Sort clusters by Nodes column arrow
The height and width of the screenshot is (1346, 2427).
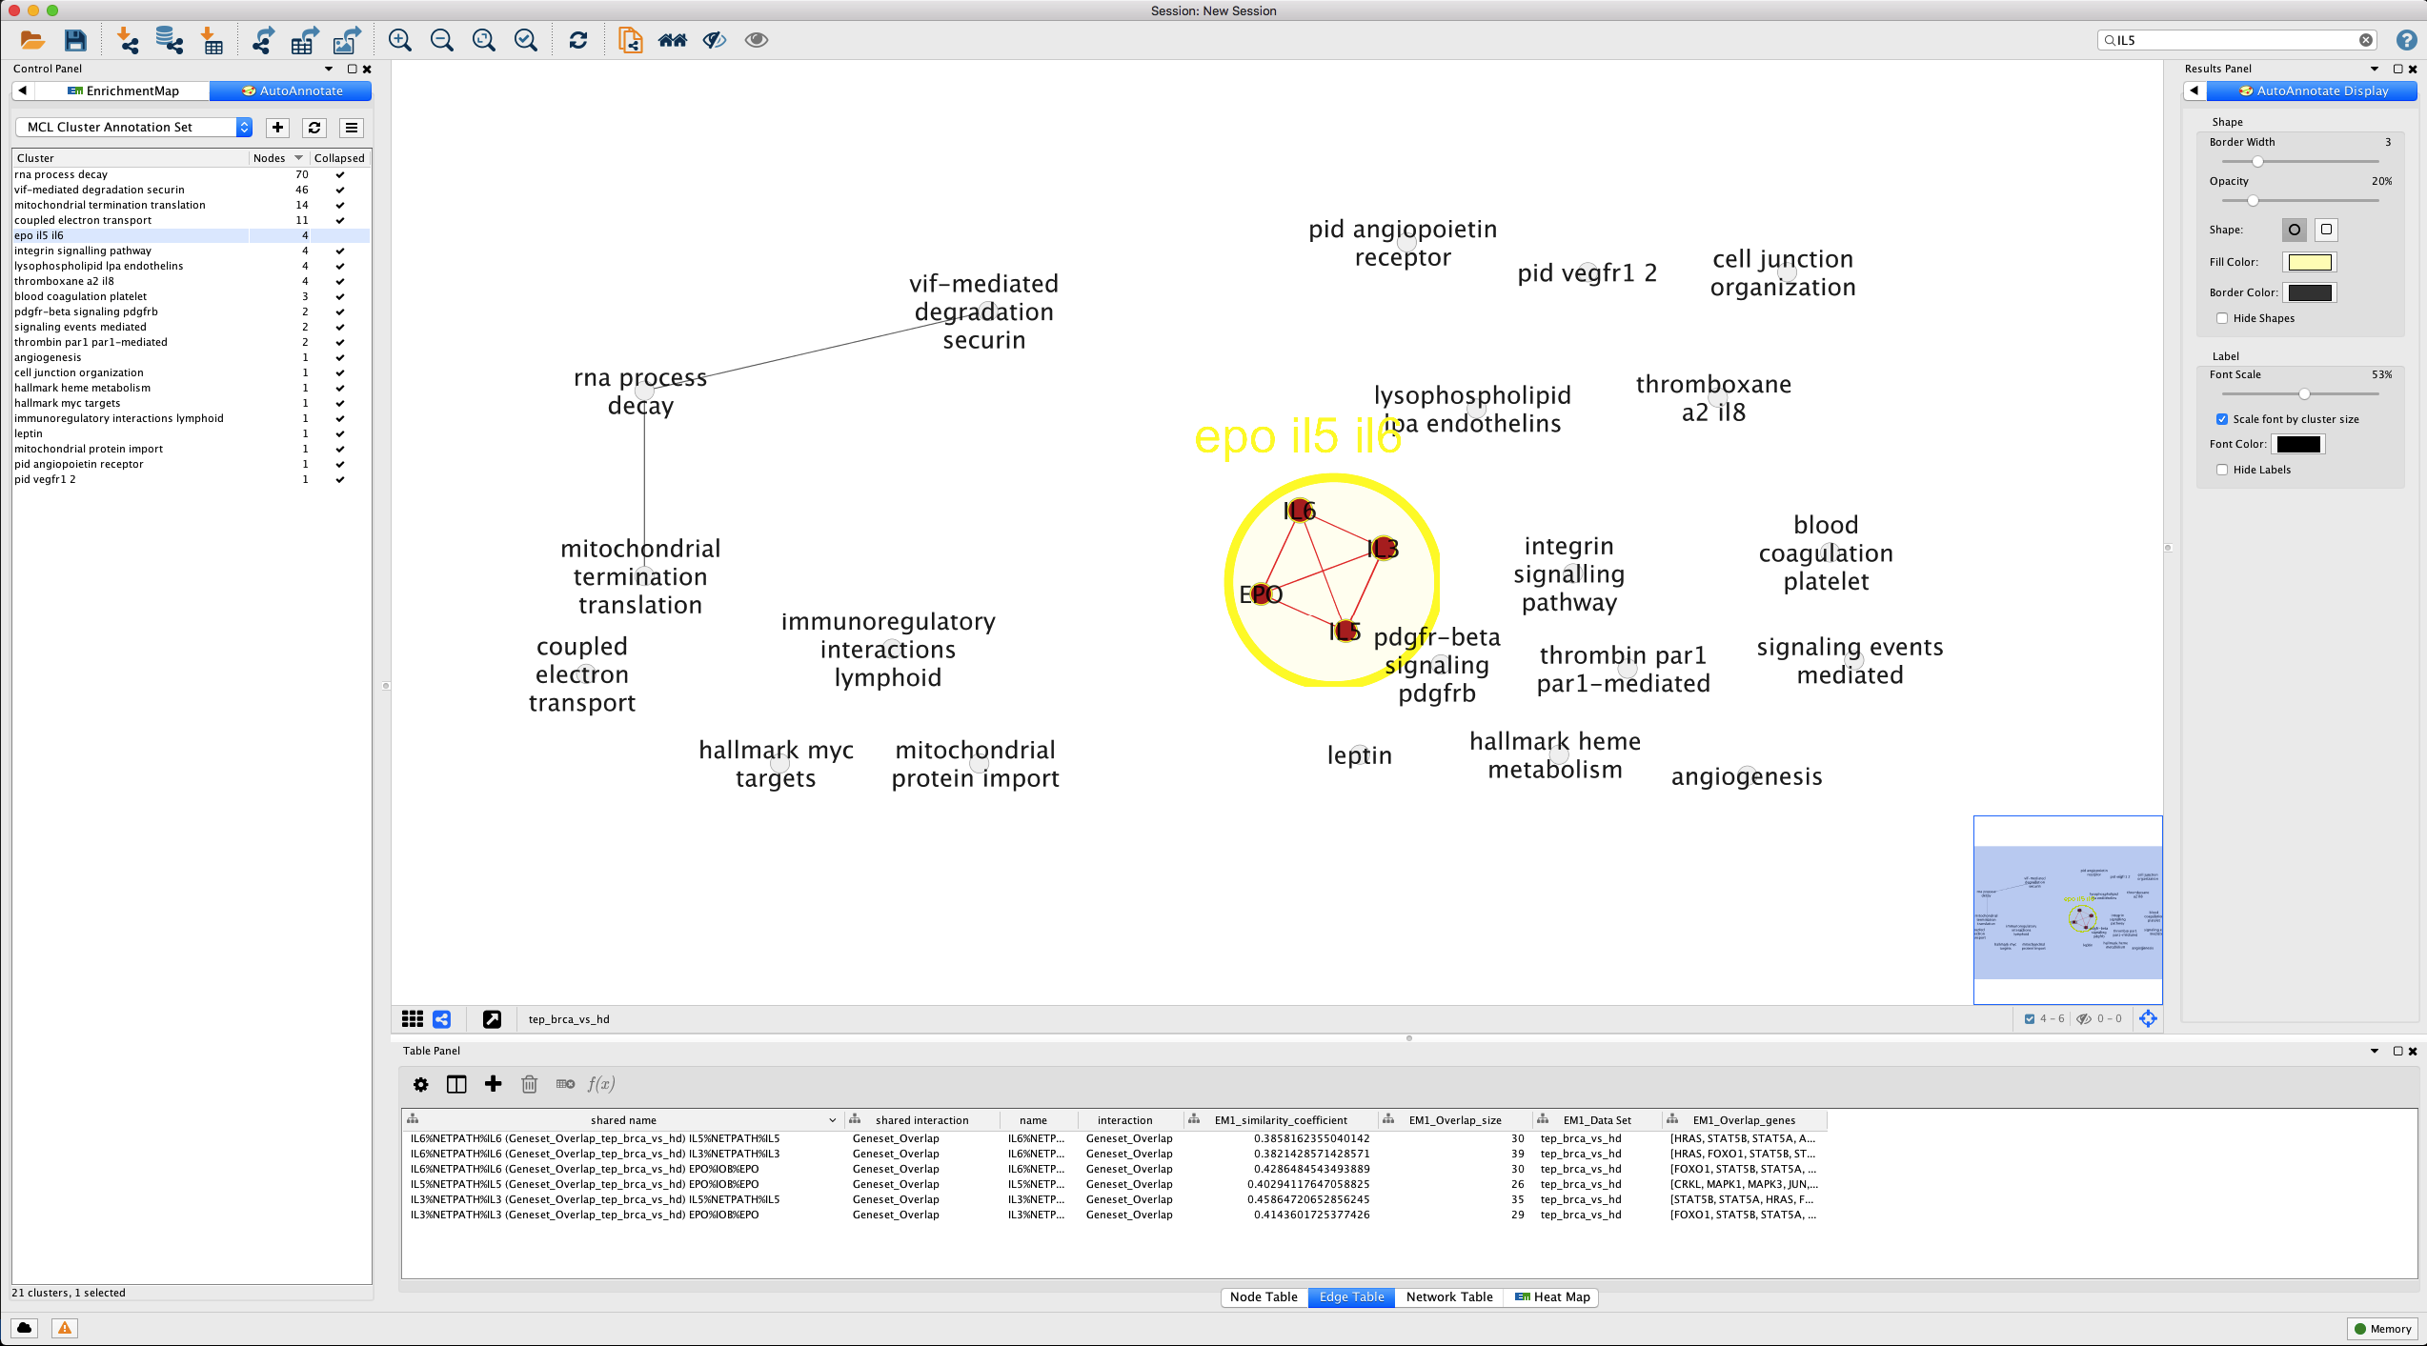point(298,158)
